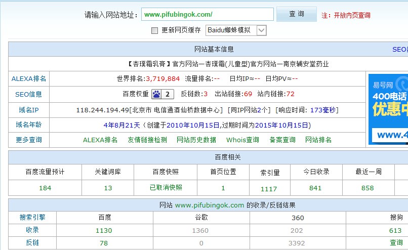This screenshot has height=250, width=408.
Task: Click the 首页位置 value 1
Action: coord(223,188)
